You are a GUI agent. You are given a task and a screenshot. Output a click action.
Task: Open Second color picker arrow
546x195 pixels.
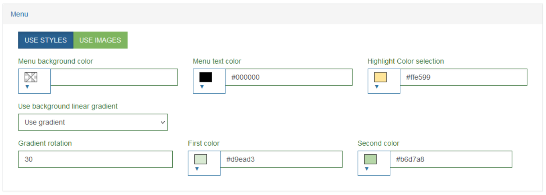click(x=367, y=169)
